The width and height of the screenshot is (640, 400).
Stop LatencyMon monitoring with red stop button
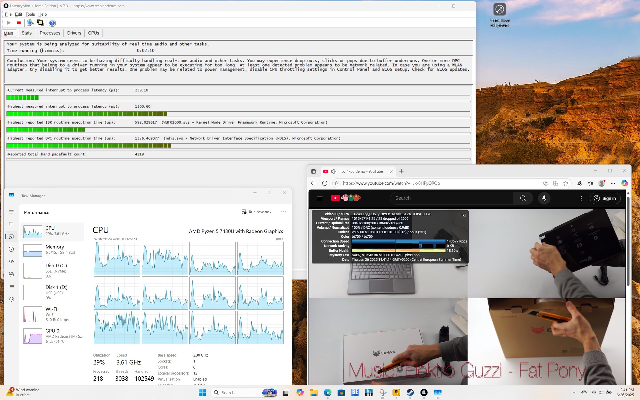[19, 23]
